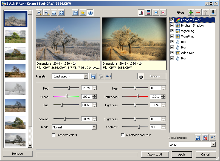Click the Remove button
Screen dimensions: 220x161
point(18,154)
